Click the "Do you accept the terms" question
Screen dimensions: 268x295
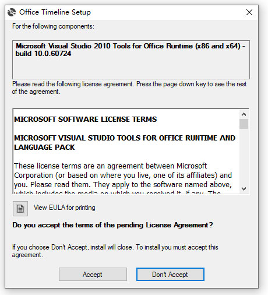(x=112, y=225)
